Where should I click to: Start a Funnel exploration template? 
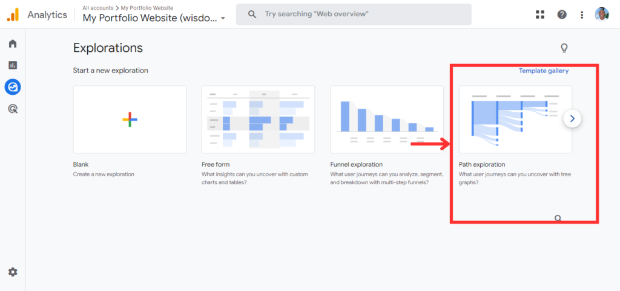[387, 120]
